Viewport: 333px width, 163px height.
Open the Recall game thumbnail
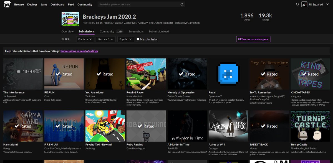tap(228, 74)
